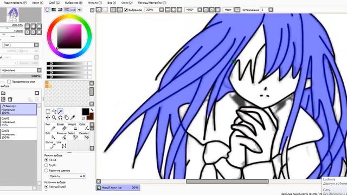Zoom in with navigator plus button
347x195 pixels.
click(x=33, y=26)
